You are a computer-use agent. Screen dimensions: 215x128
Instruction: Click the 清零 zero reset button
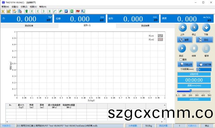click(x=185, y=40)
